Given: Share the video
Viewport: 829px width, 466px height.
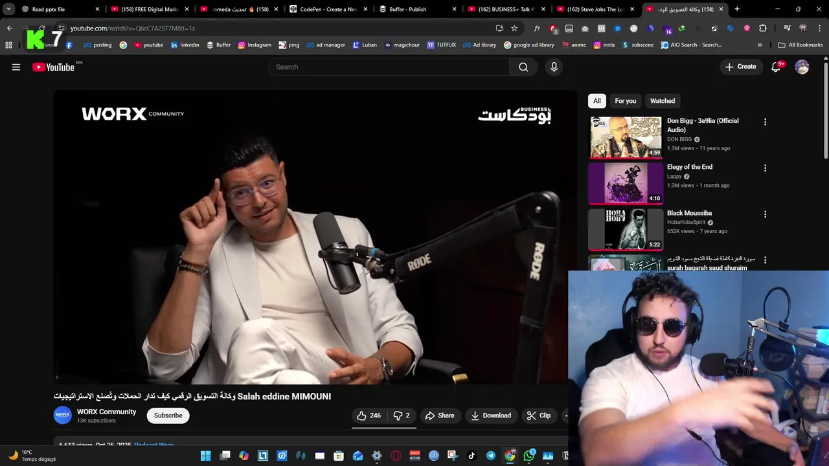Looking at the screenshot, I should point(440,416).
